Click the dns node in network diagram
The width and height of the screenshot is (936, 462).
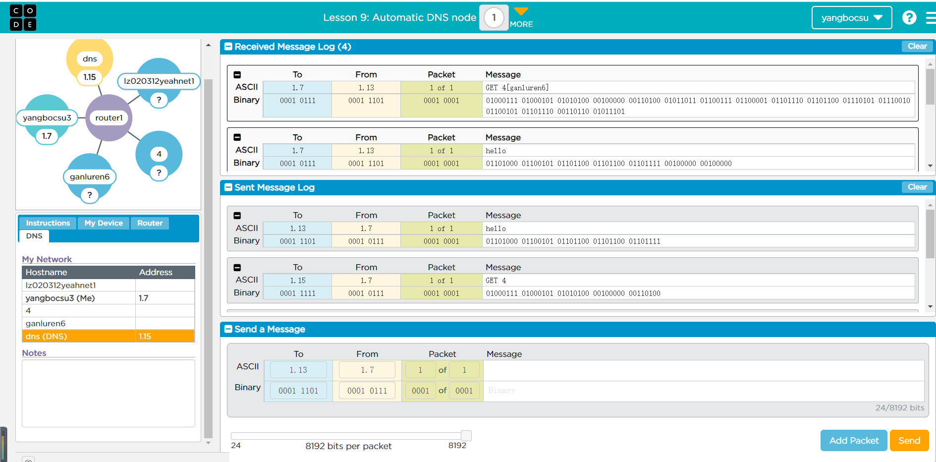(x=90, y=58)
